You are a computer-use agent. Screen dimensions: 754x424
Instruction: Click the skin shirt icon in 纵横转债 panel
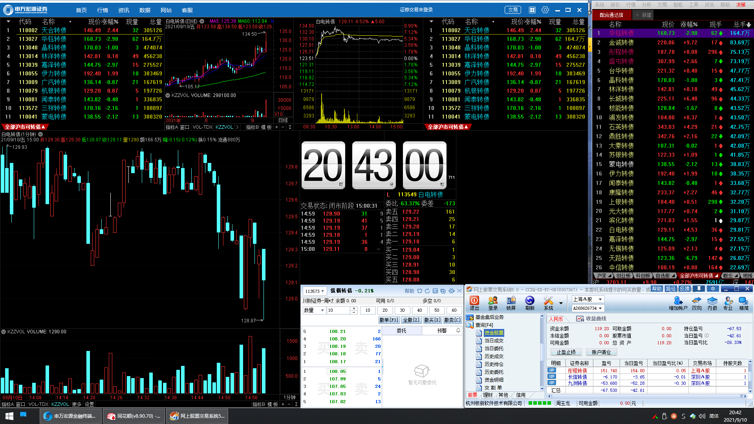pos(420,291)
